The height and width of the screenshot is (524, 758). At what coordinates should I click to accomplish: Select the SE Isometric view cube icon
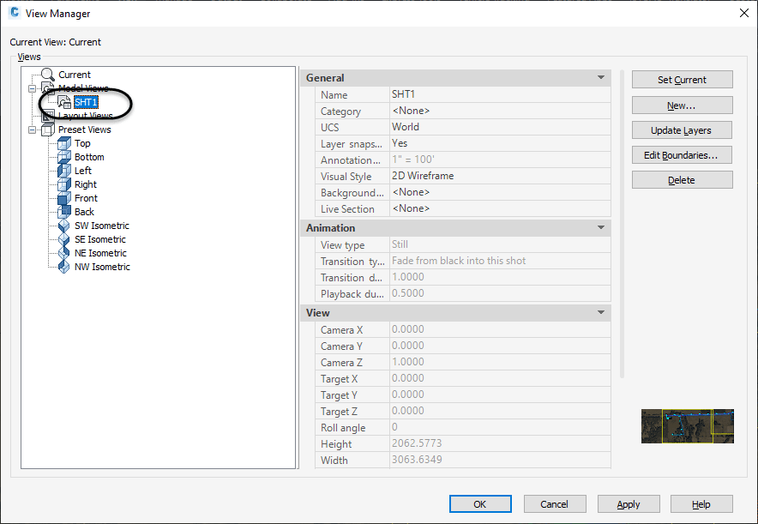coord(62,239)
